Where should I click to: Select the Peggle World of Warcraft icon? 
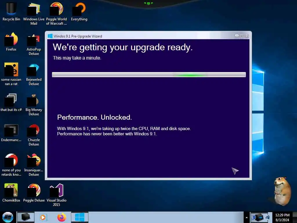coord(57,14)
